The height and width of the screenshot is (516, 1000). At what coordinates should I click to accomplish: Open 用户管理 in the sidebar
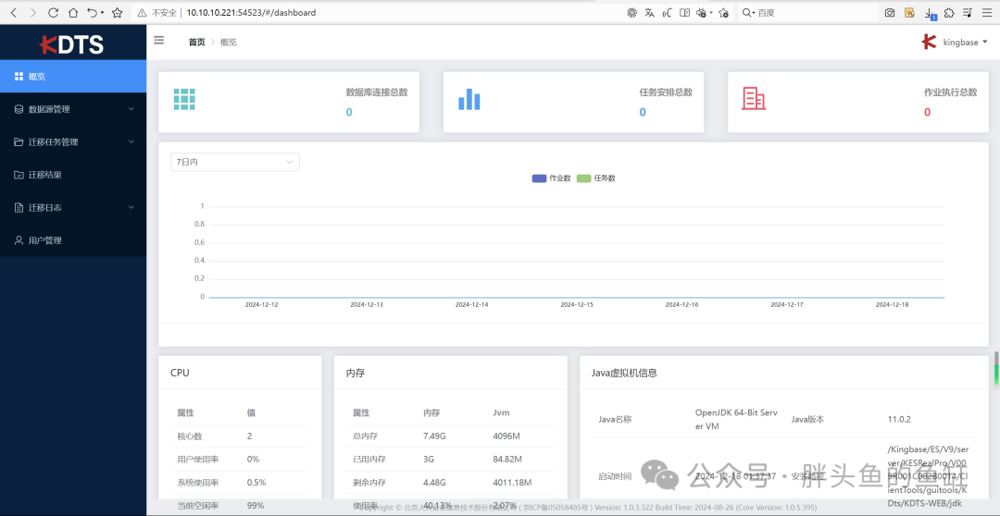tap(44, 240)
